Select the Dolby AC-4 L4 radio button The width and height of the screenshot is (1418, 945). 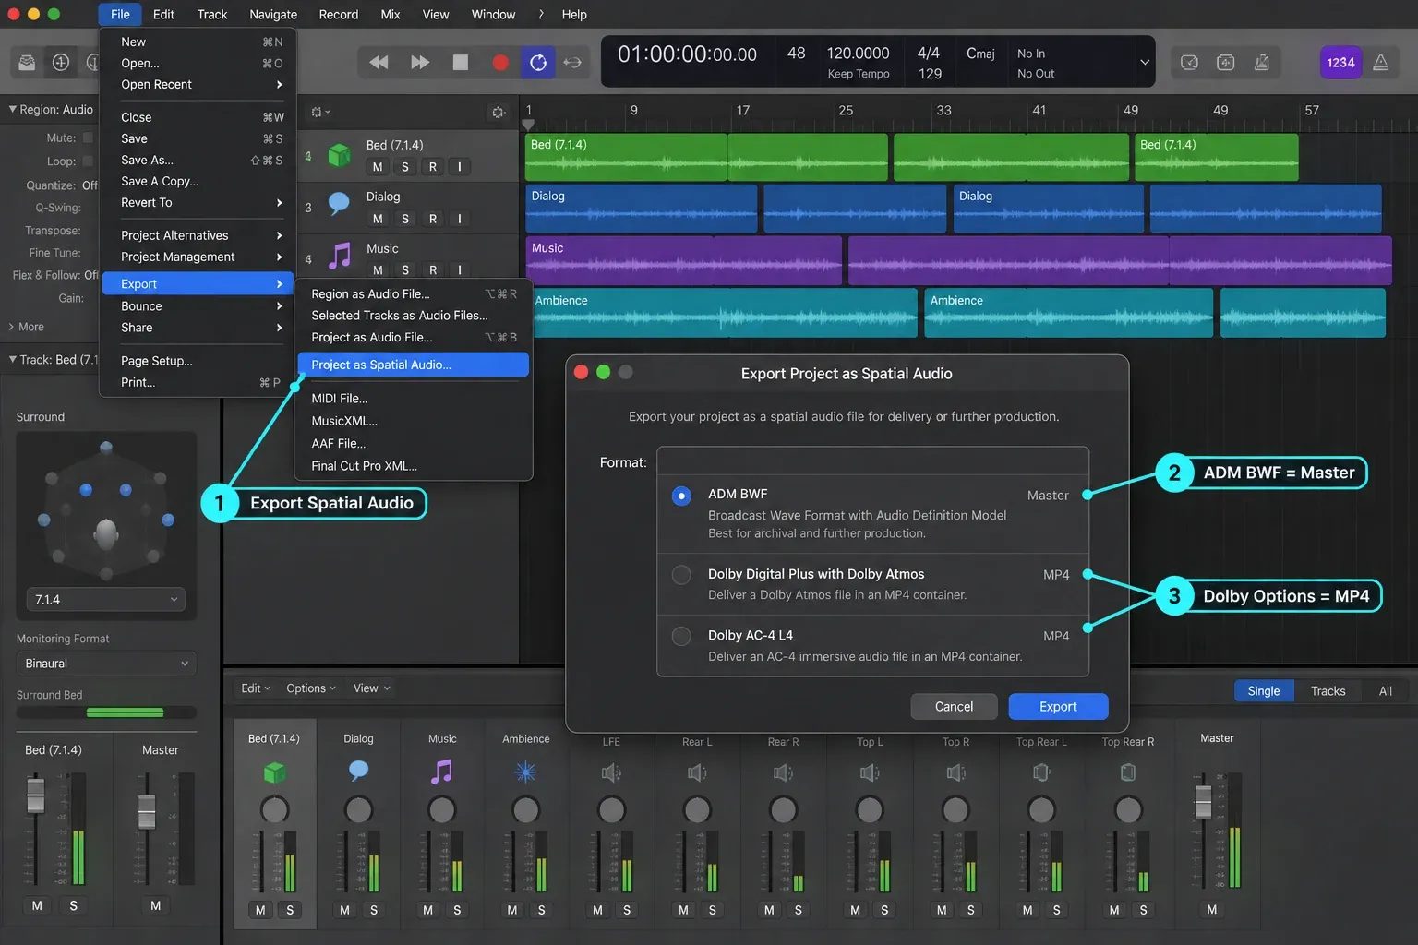click(x=681, y=636)
